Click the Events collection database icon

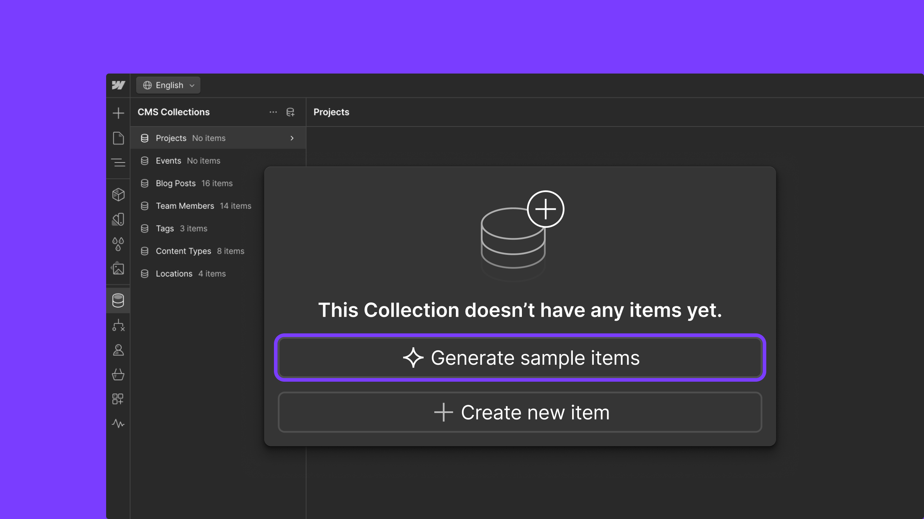145,161
